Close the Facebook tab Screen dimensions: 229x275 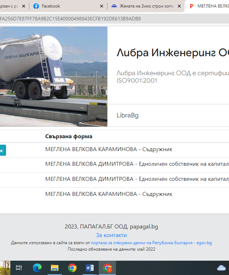click(102, 6)
